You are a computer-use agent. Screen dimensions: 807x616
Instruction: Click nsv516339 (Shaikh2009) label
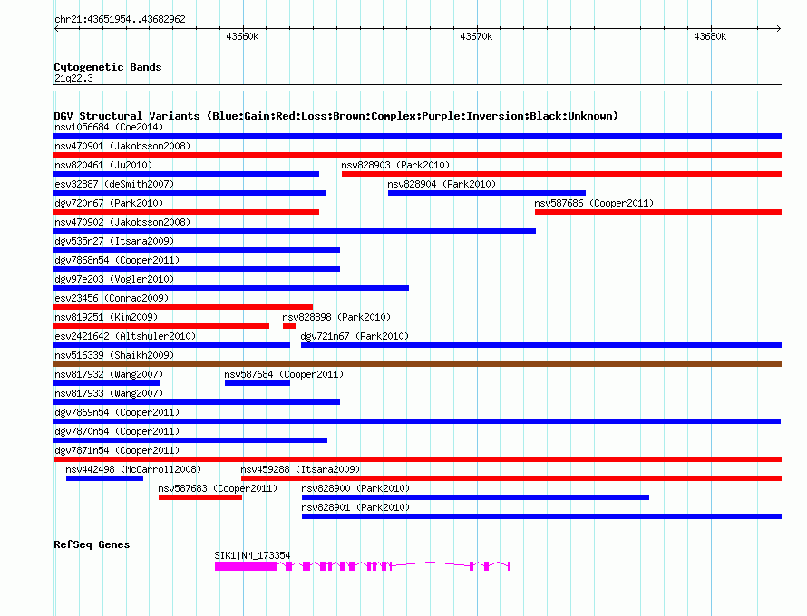pos(114,355)
